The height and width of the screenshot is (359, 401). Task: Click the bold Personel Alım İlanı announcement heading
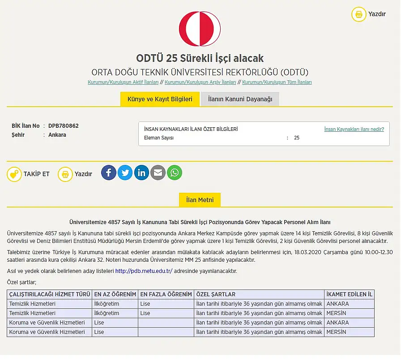click(x=200, y=222)
